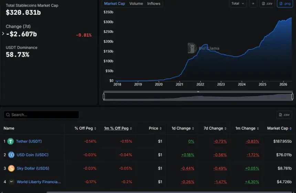Click into the Search input field
Image resolution: width=296 pixels, height=193 pixels.
coord(41,115)
